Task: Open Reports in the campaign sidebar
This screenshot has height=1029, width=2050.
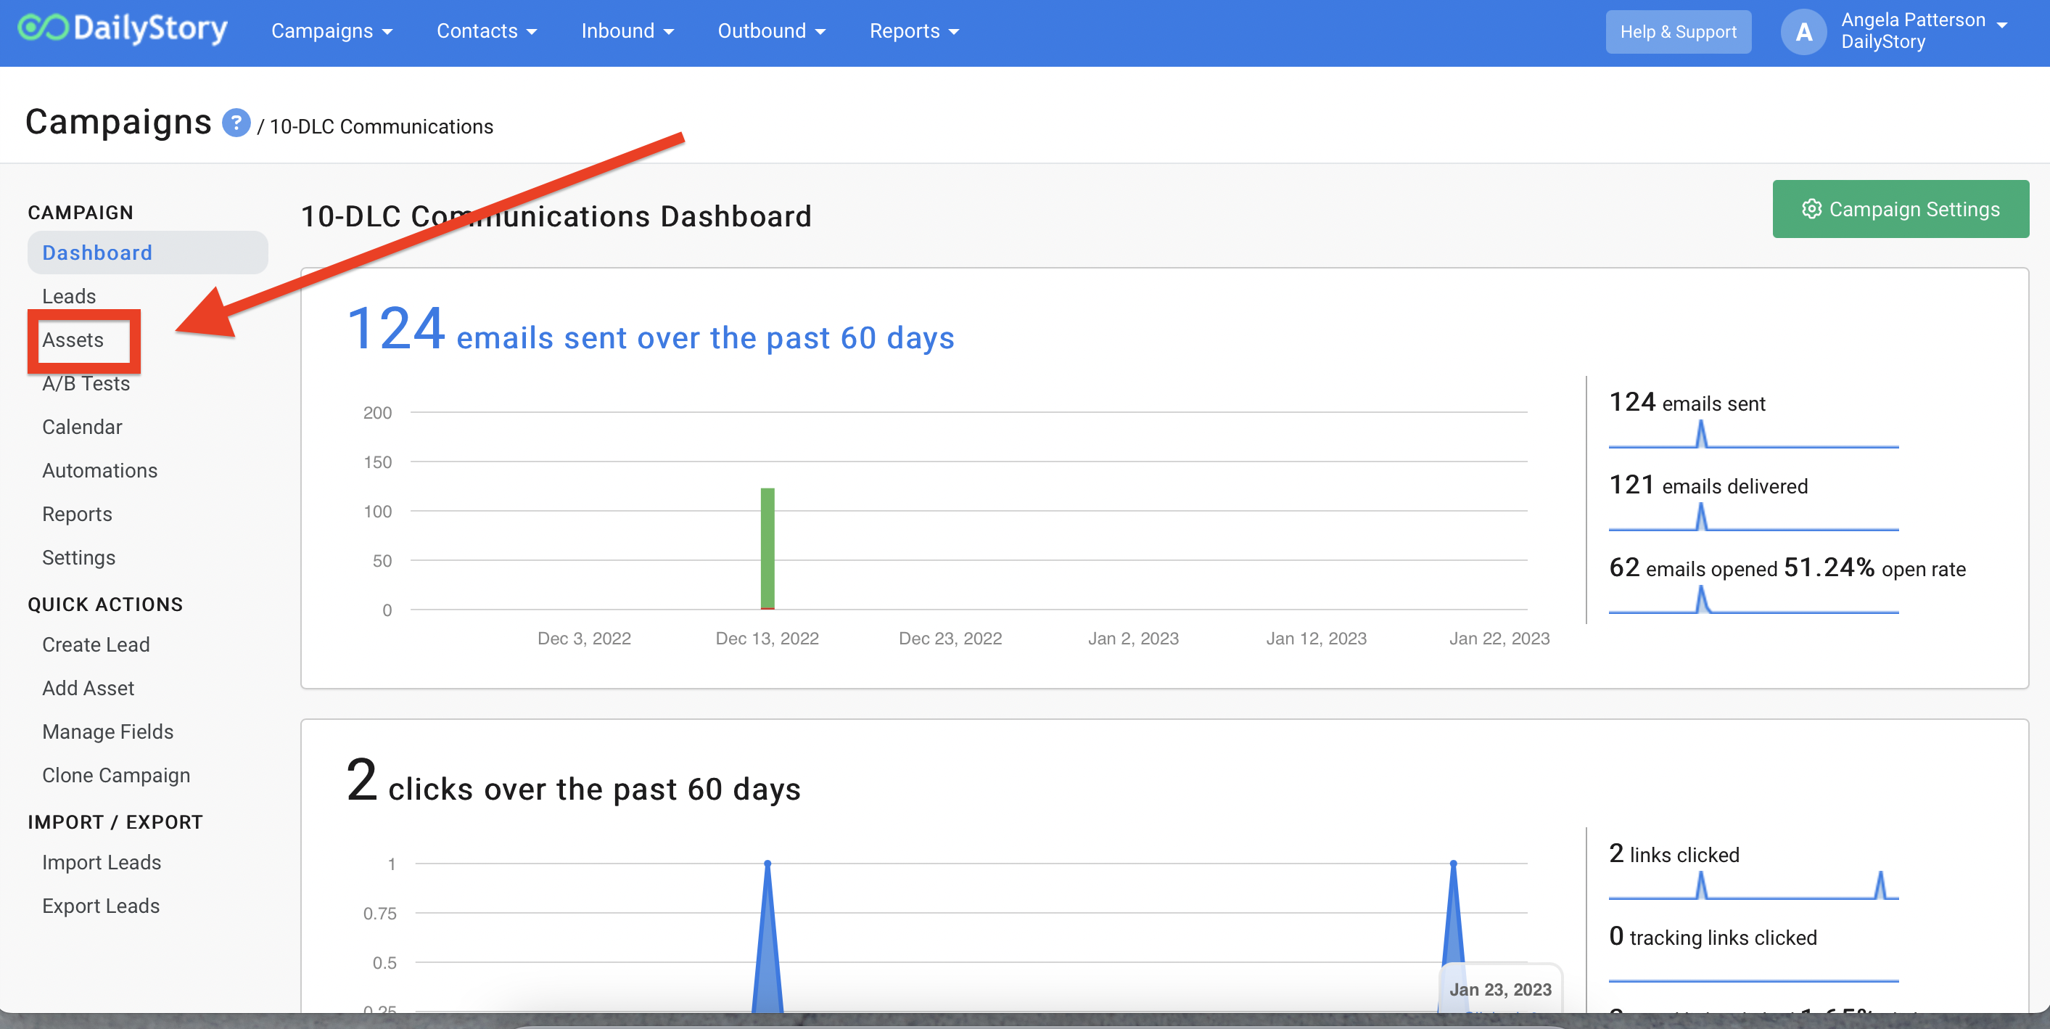Action: (77, 514)
